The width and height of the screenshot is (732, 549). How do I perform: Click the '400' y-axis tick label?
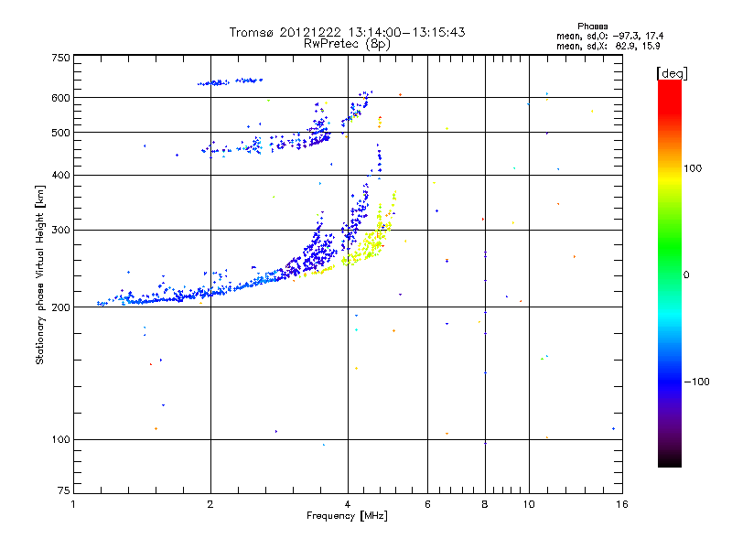tap(60, 176)
